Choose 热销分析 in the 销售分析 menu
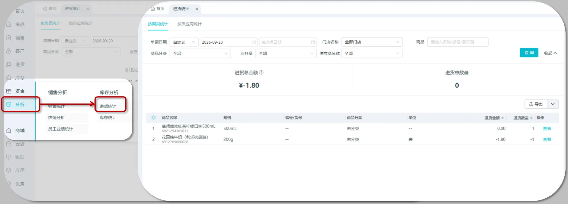 click(x=56, y=118)
